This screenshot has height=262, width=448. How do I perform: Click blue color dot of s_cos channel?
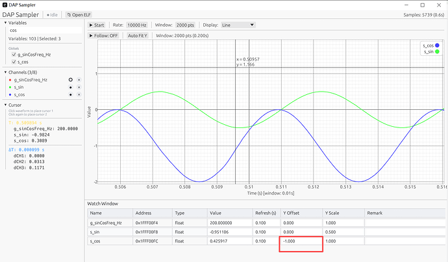[10, 95]
